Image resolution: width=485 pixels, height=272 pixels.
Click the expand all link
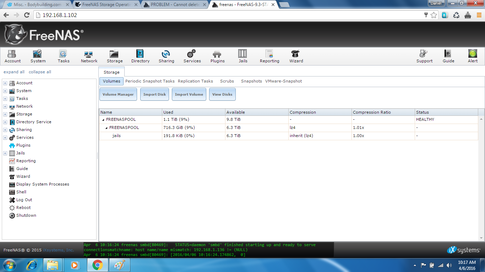[x=14, y=72]
